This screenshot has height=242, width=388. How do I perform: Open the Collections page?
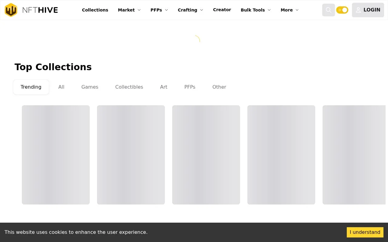[95, 10]
